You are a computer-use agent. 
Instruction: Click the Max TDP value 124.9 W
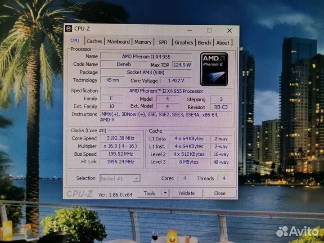point(182,65)
